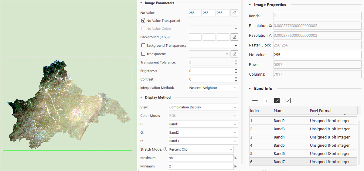Click the Background (R,G,B) color picker pencil icon
The image size is (364, 171).
coord(234,37)
